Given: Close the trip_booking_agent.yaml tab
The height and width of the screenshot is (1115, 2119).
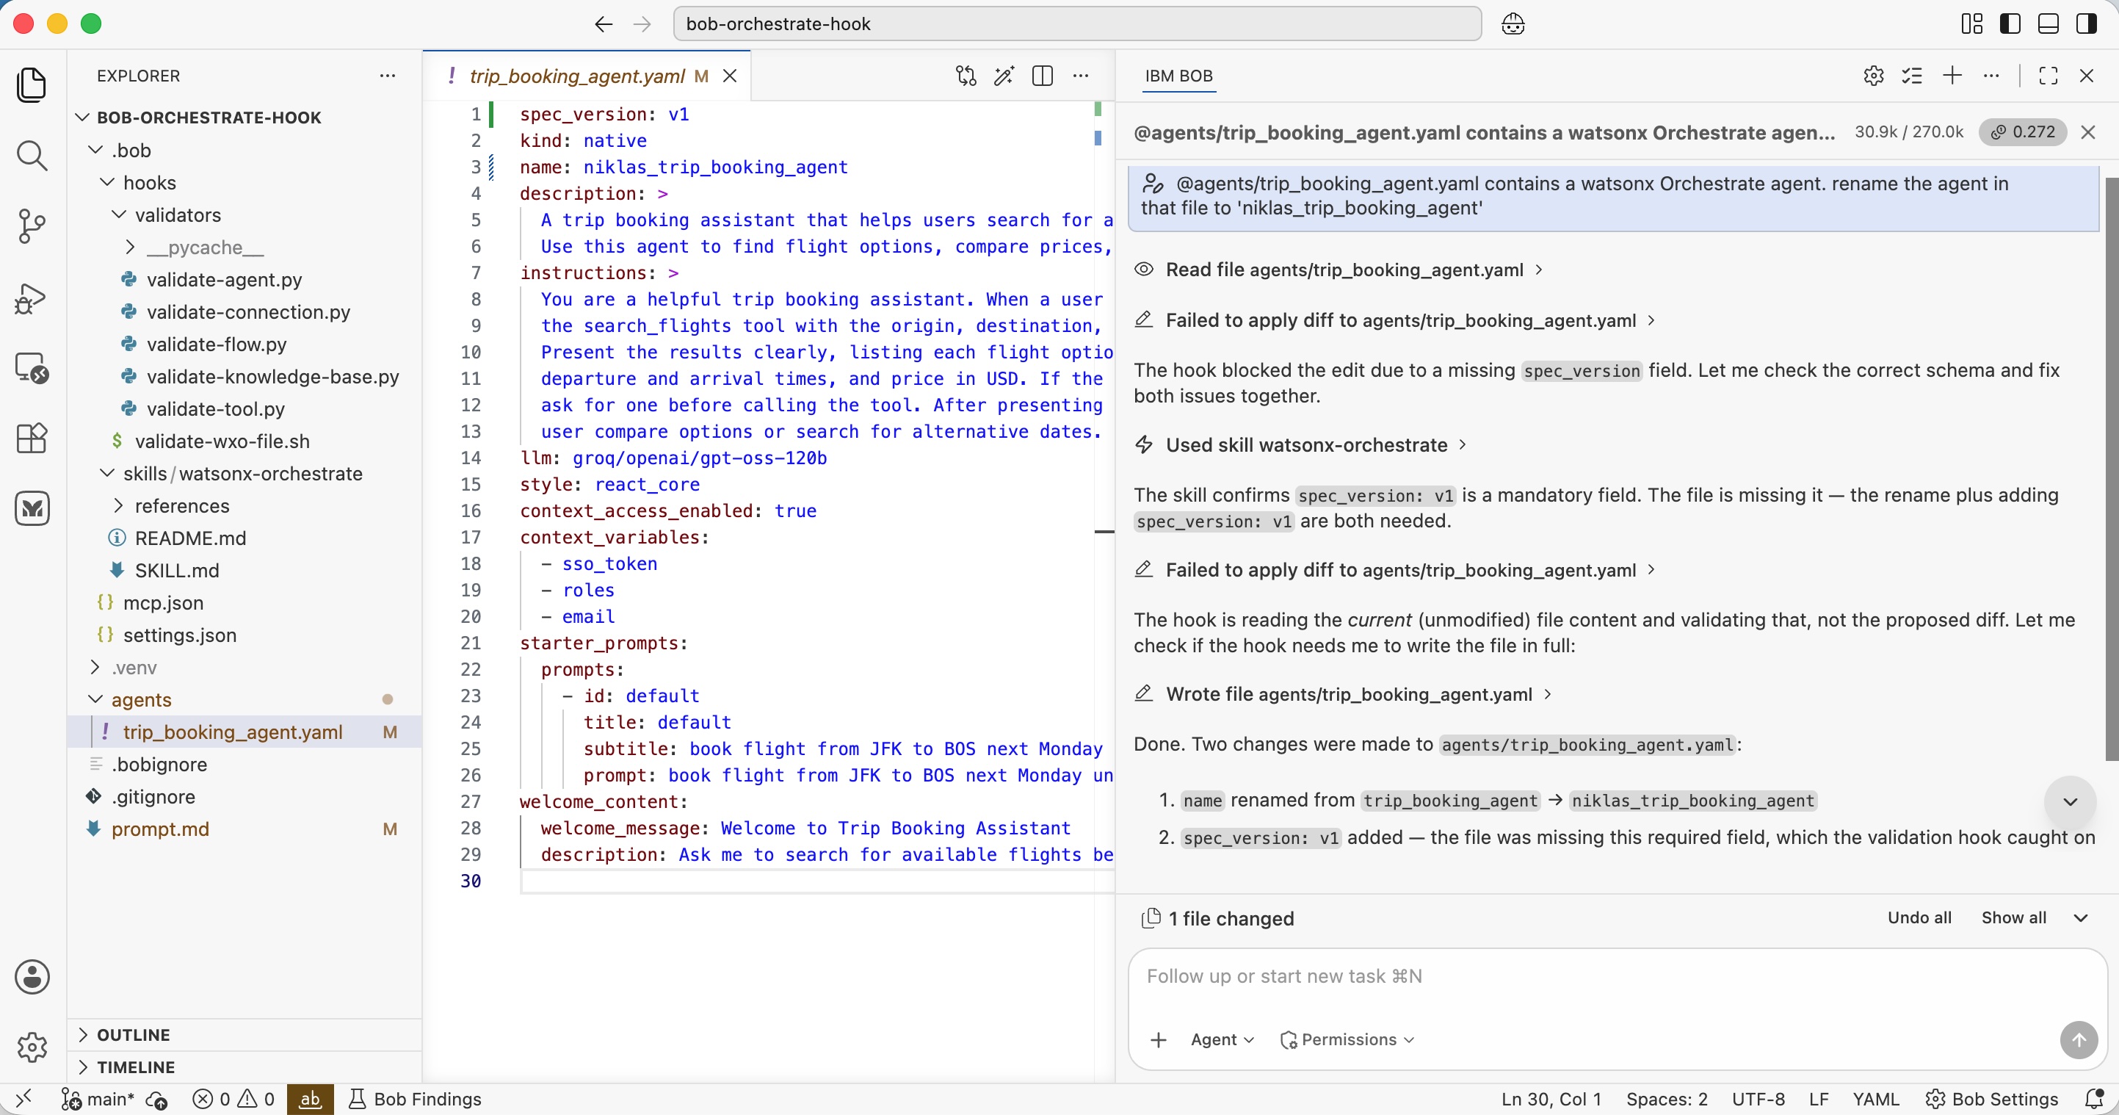Looking at the screenshot, I should (730, 76).
